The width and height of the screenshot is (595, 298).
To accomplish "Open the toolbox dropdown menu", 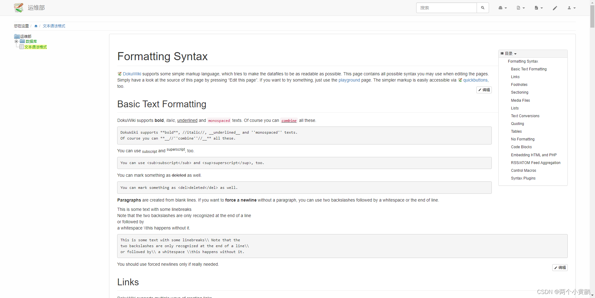I will [502, 8].
